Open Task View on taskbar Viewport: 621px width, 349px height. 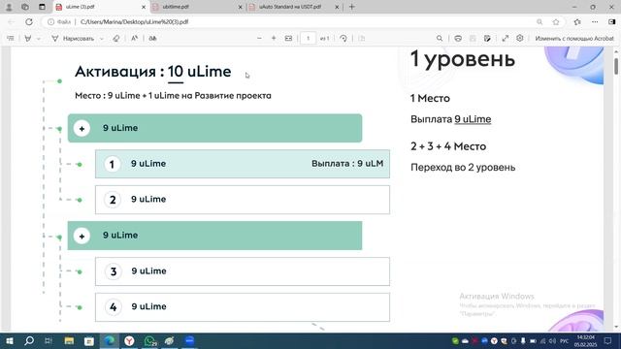[49, 340]
